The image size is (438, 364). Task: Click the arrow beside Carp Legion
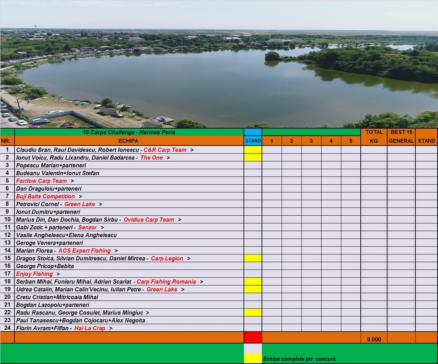[x=189, y=258]
